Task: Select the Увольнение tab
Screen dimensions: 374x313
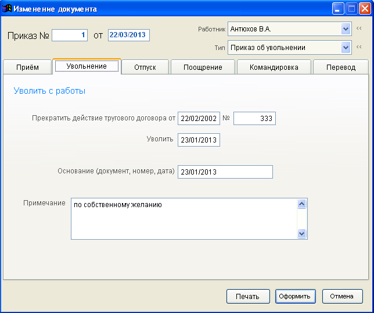Action: [87, 66]
